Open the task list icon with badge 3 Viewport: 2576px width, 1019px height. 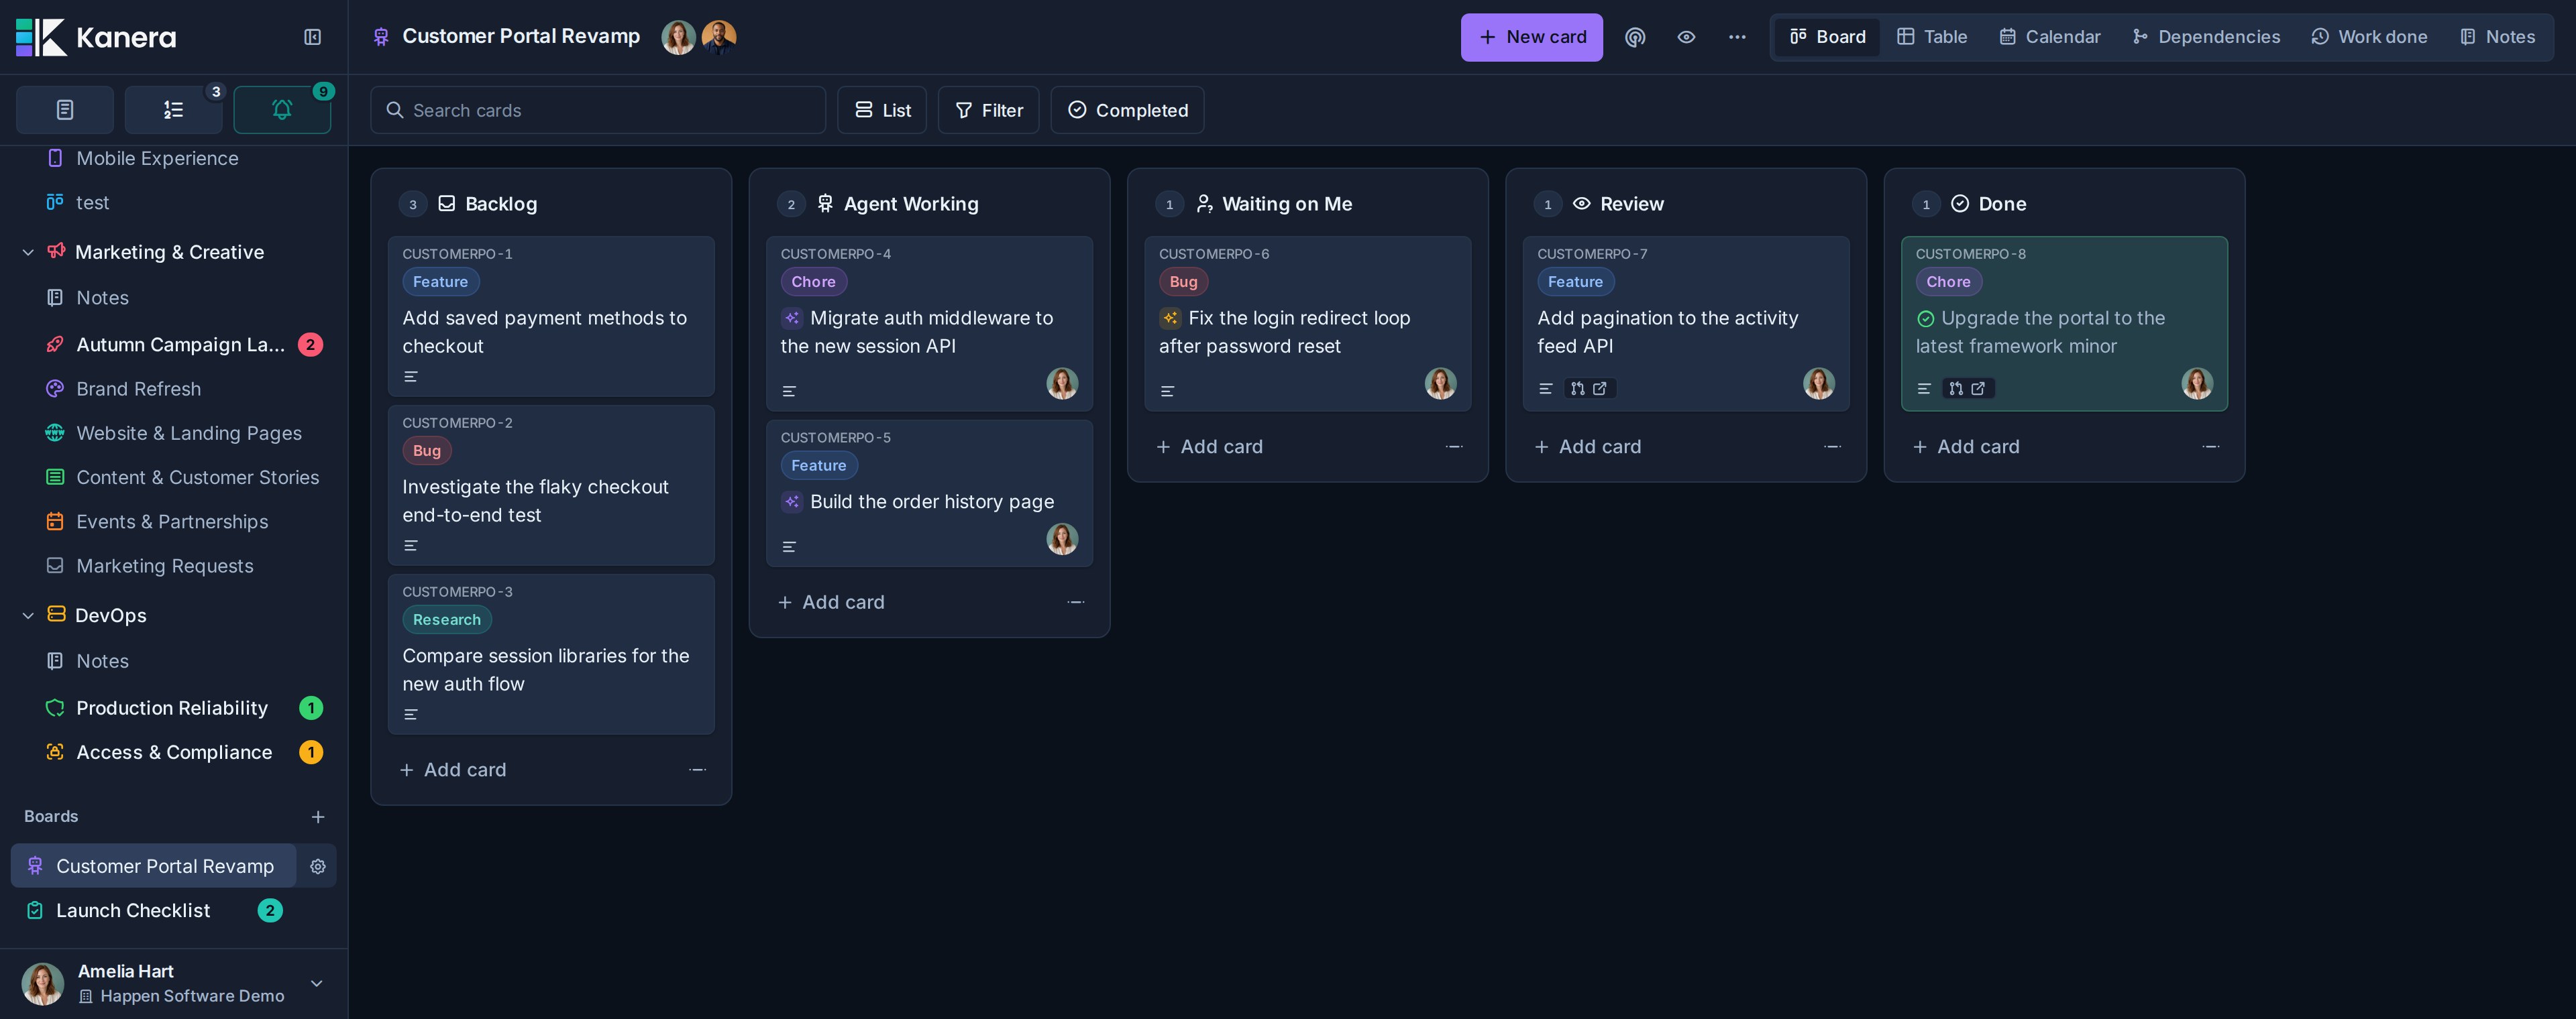(x=173, y=110)
